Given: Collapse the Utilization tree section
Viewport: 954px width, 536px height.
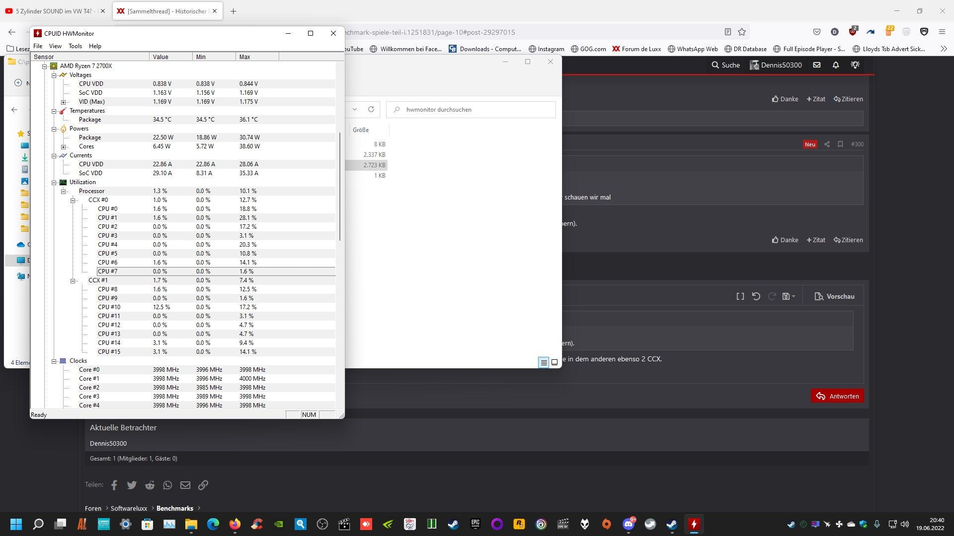Looking at the screenshot, I should [x=54, y=182].
